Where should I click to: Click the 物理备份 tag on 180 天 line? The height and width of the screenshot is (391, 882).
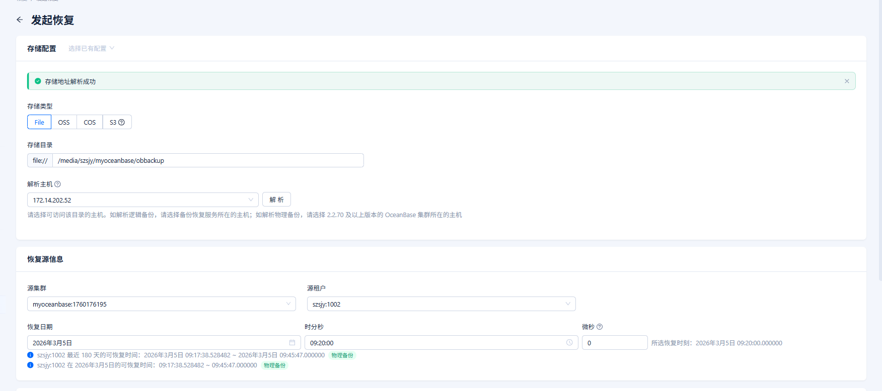click(x=342, y=355)
